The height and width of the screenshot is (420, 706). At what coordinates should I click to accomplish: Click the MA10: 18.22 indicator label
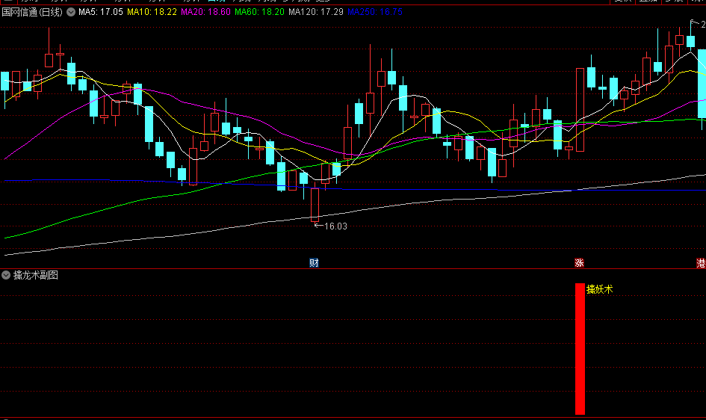point(152,12)
